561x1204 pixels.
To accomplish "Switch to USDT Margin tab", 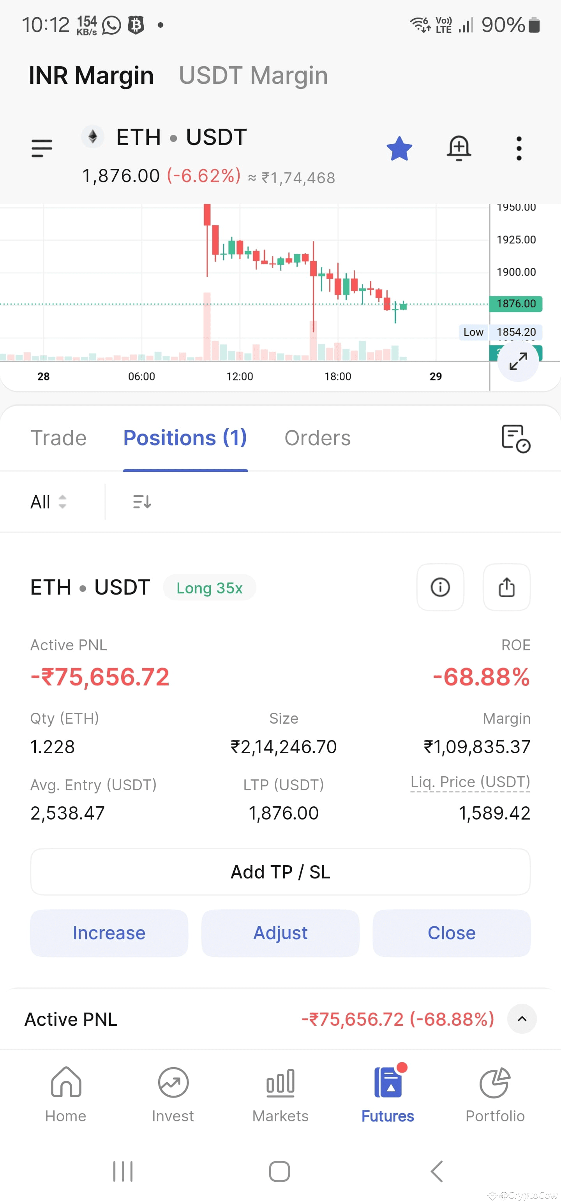I will coord(253,75).
